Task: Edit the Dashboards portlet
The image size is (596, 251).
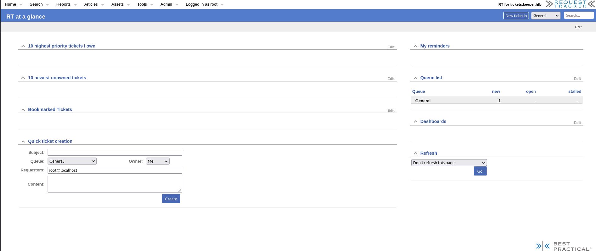Action: (577, 123)
